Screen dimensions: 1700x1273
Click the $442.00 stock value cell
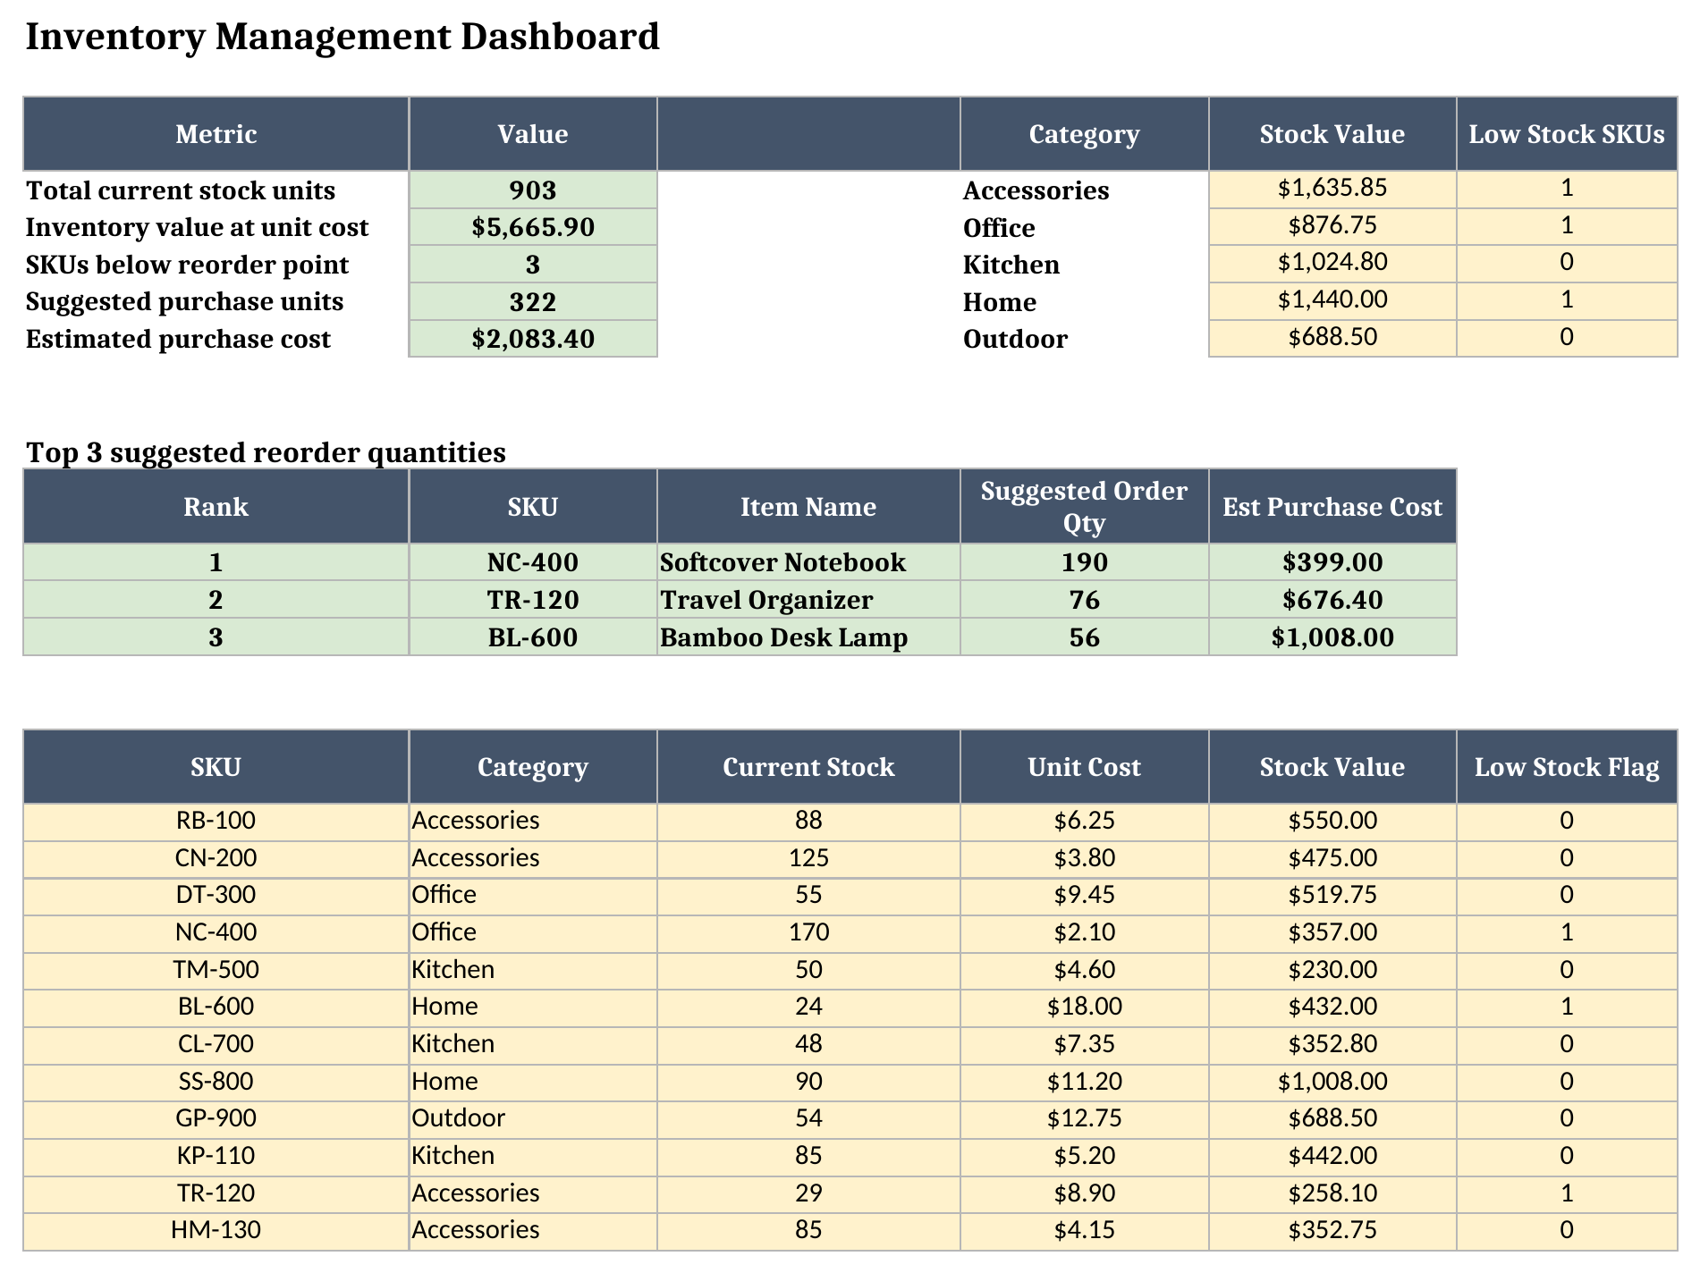point(1332,1156)
